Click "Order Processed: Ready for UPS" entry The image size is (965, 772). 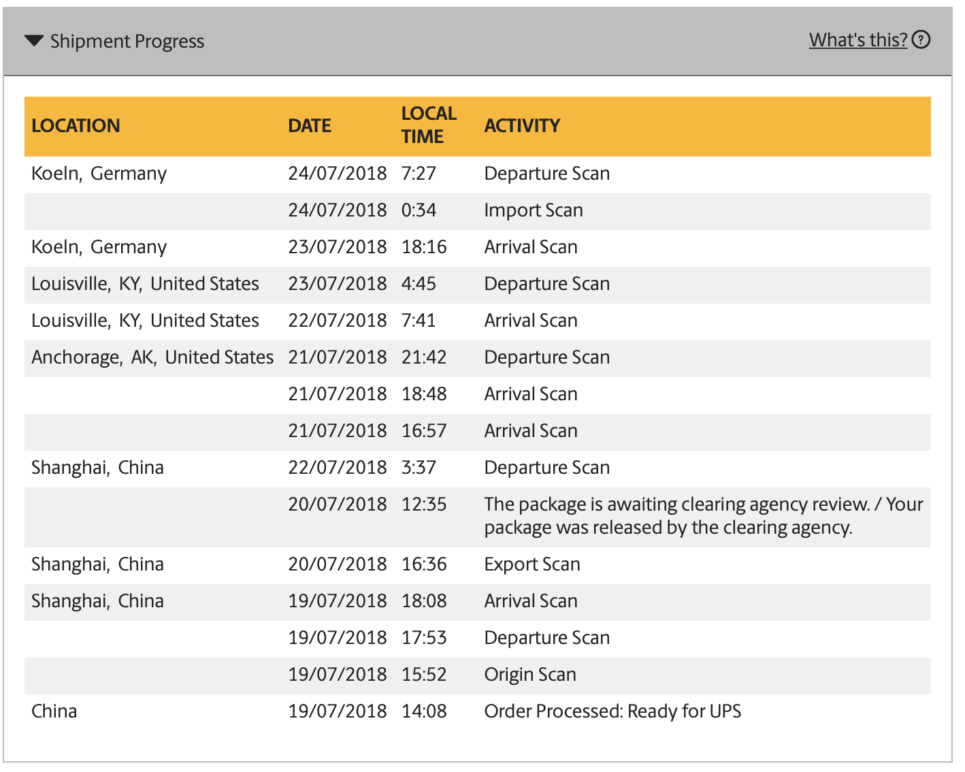pos(612,711)
